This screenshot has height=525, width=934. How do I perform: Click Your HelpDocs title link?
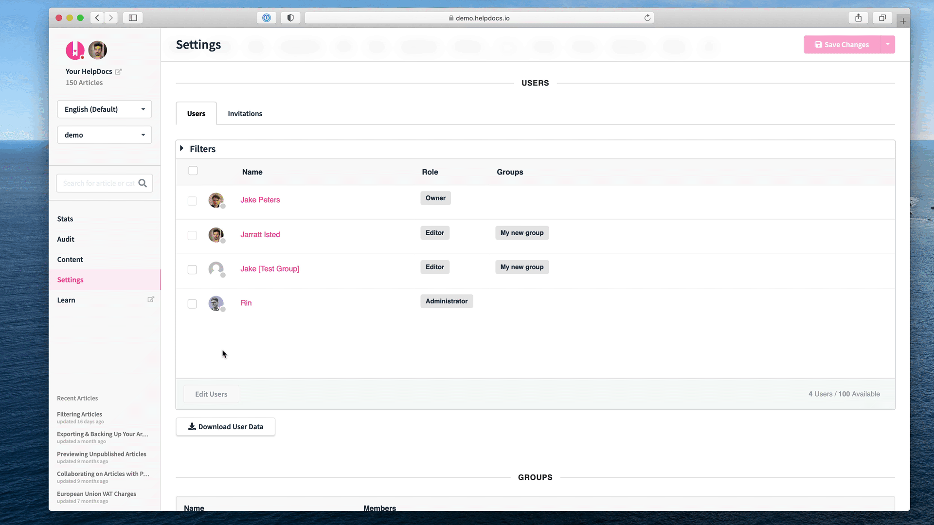89,71
